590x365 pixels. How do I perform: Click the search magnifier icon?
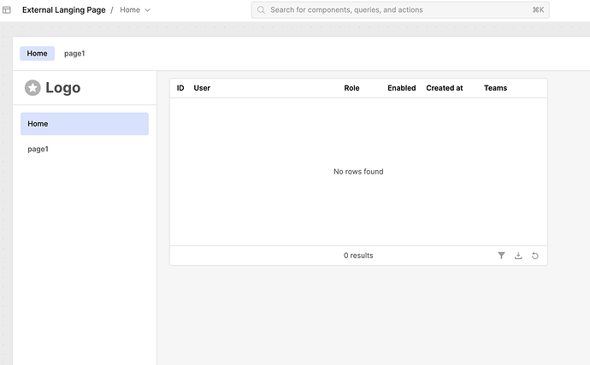coord(261,10)
